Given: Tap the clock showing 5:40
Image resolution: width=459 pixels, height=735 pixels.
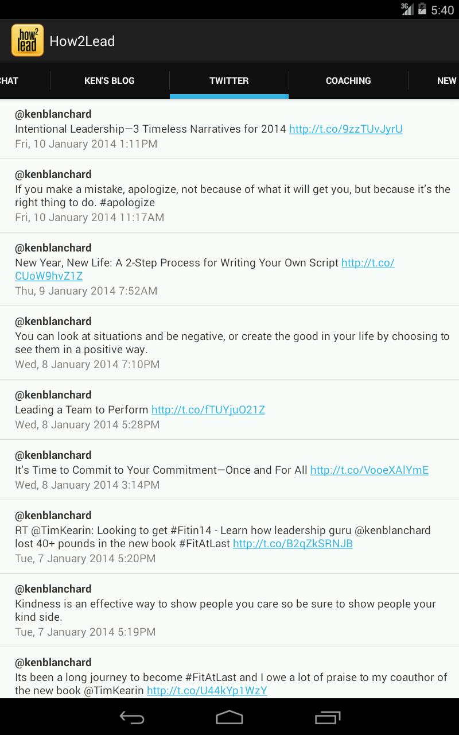Looking at the screenshot, I should tap(442, 10).
